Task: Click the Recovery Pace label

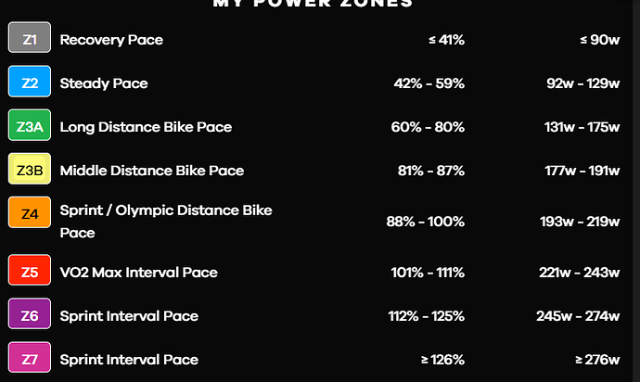Action: (111, 40)
